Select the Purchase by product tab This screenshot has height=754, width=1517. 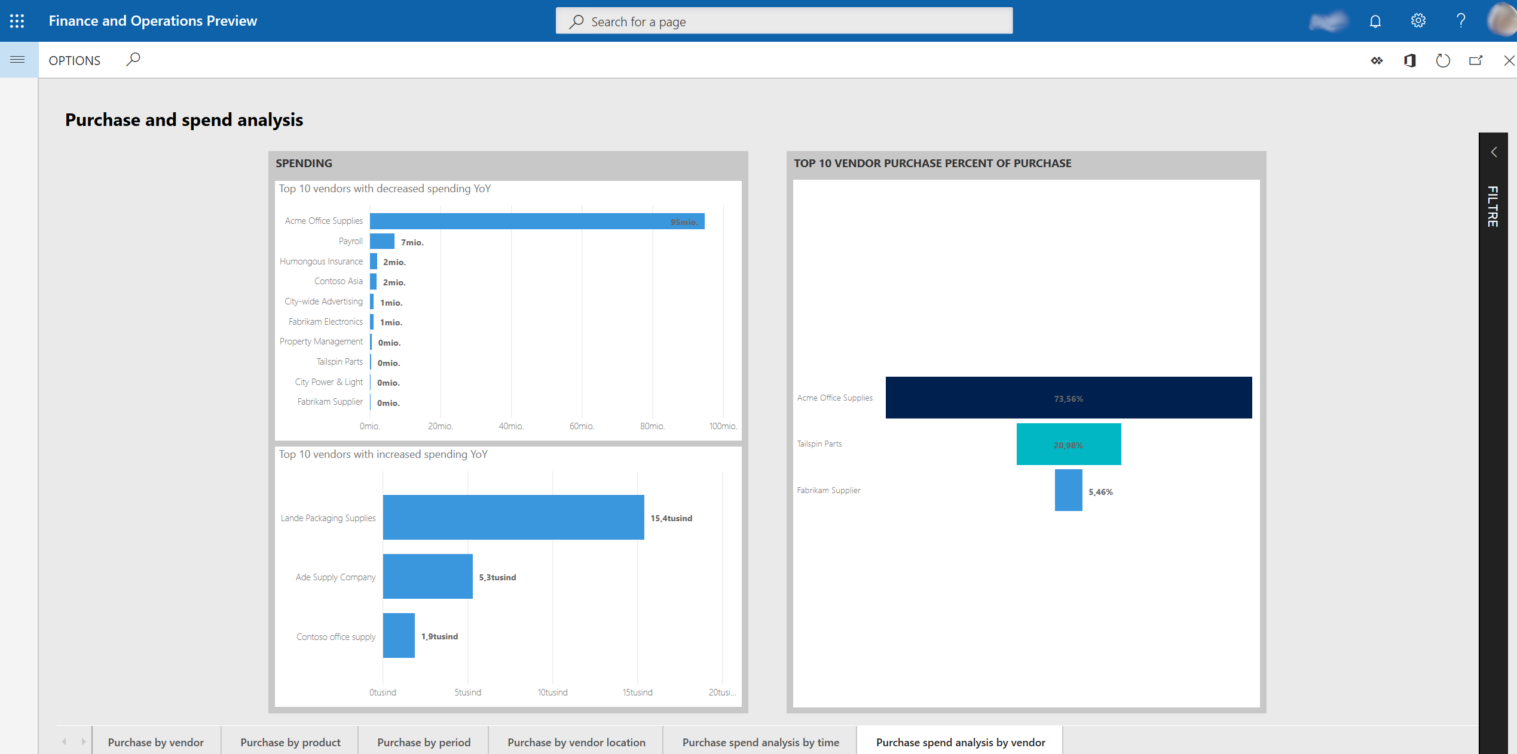[x=289, y=743]
